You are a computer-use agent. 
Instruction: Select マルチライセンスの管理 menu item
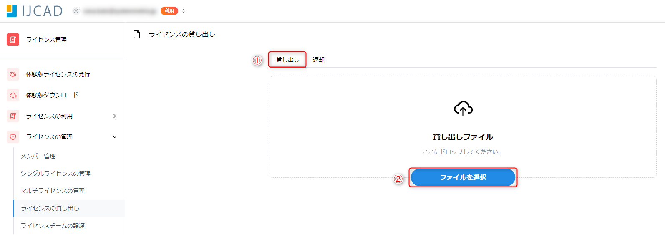click(x=53, y=191)
